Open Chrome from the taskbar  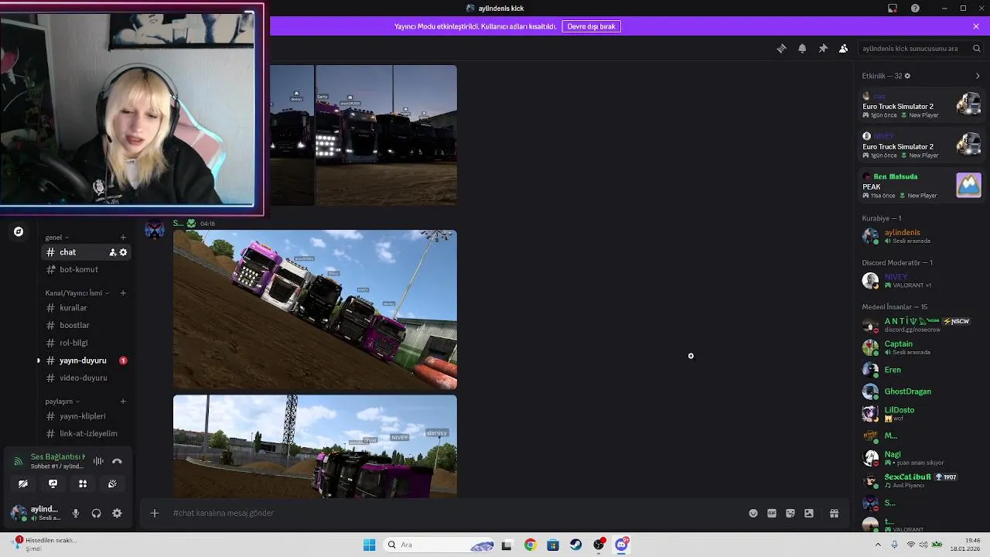click(x=530, y=545)
